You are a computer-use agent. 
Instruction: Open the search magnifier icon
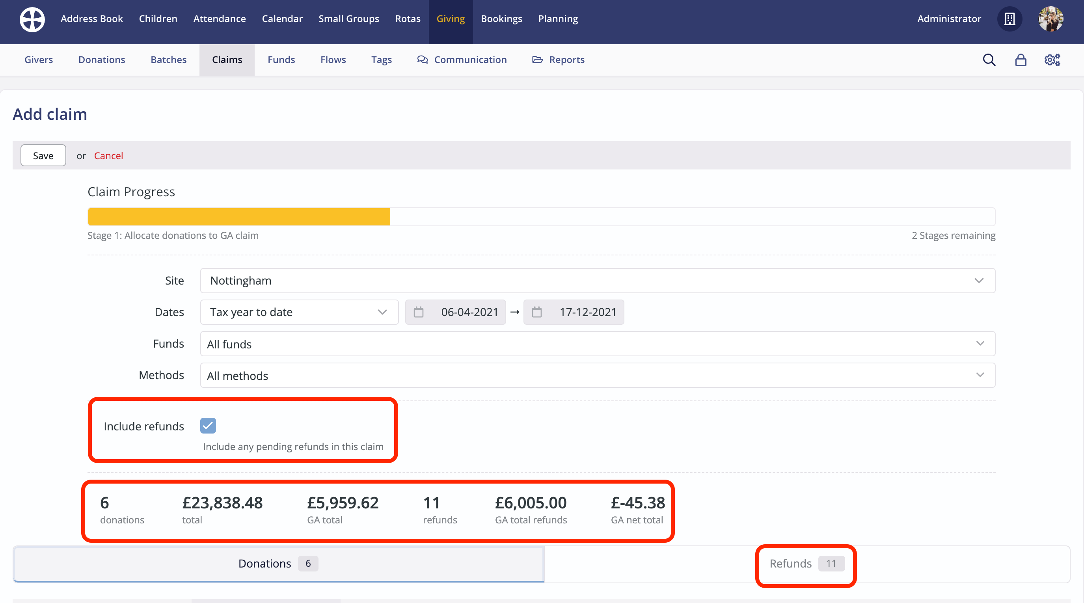989,60
